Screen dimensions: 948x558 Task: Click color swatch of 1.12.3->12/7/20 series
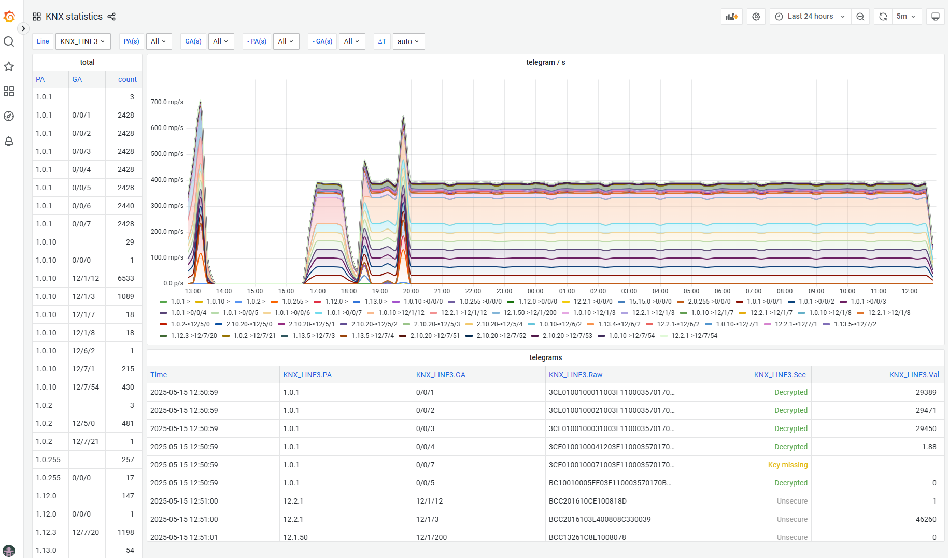(x=163, y=336)
